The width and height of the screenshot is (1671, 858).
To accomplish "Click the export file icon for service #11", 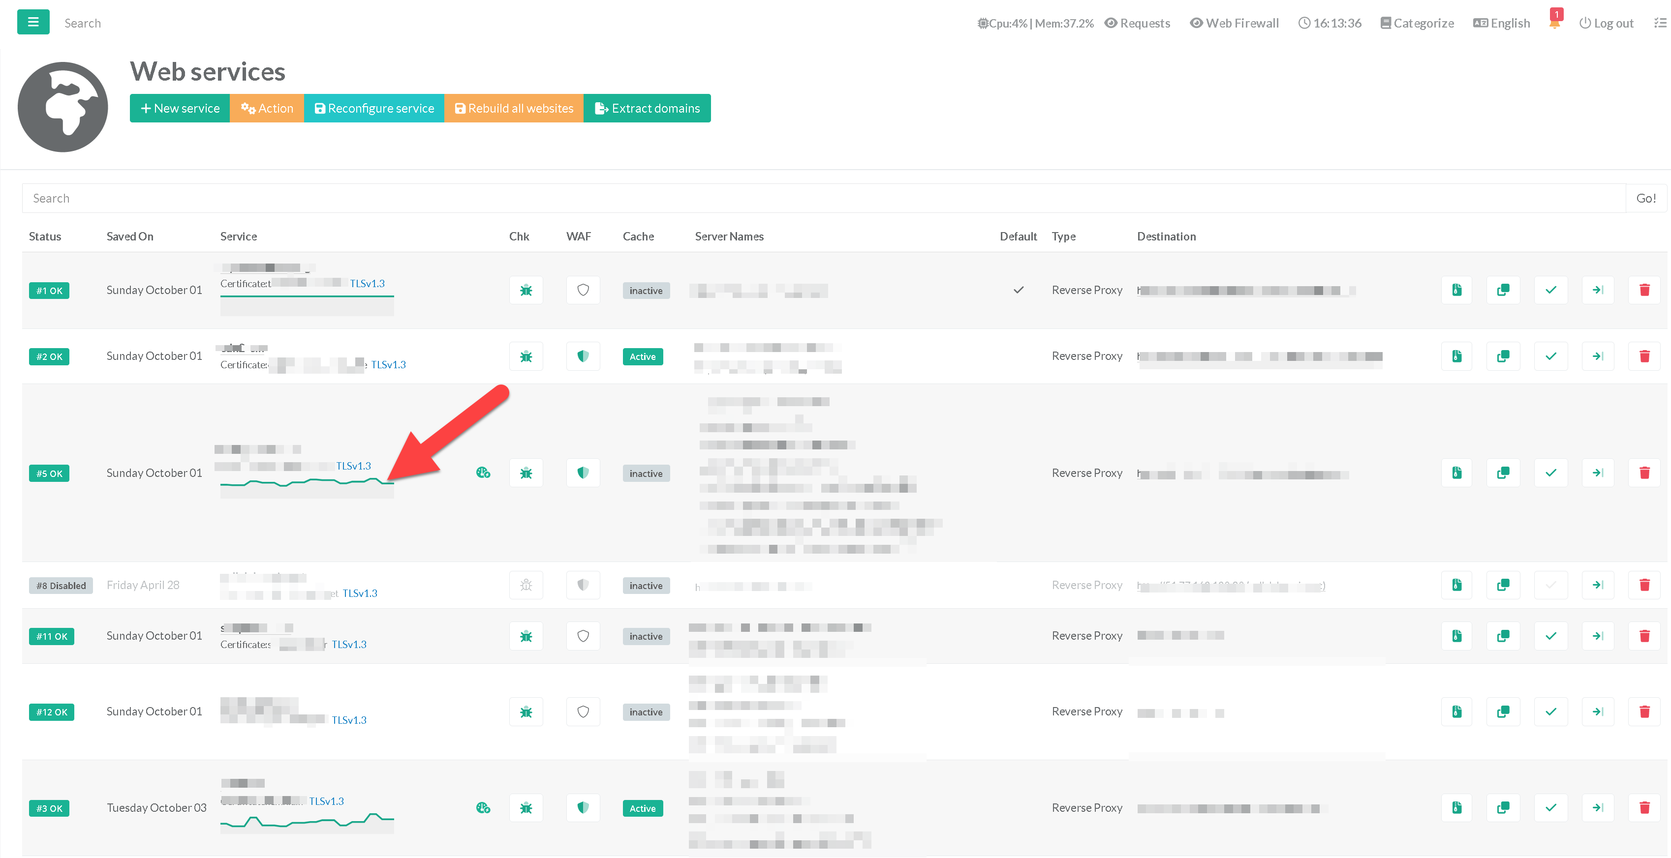I will [1456, 636].
